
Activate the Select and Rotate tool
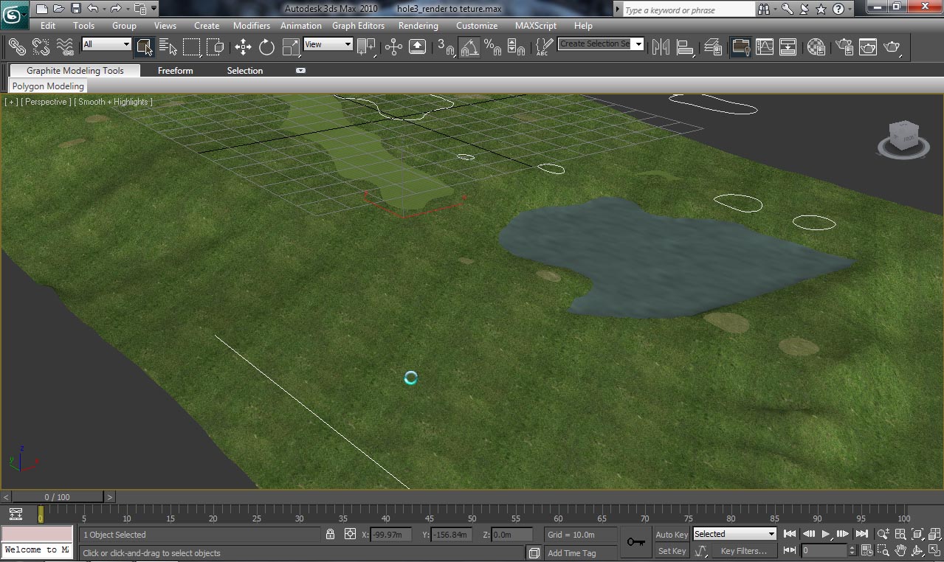click(x=266, y=47)
